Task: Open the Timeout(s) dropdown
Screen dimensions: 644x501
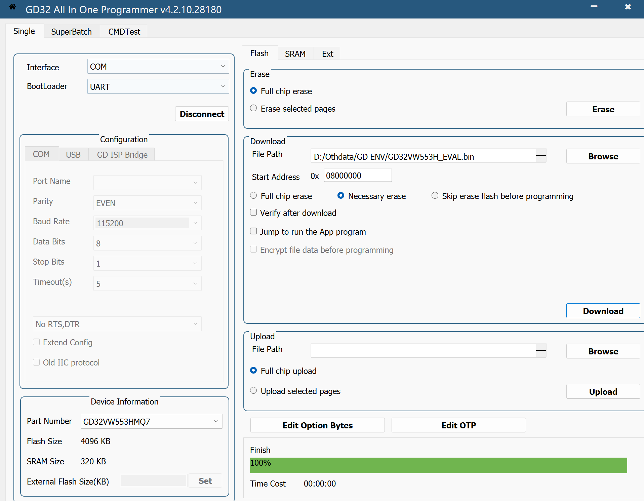Action: pos(147,283)
